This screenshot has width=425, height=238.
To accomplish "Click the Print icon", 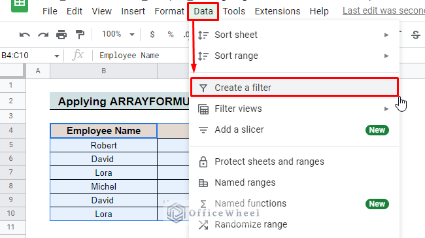I will coord(61,35).
